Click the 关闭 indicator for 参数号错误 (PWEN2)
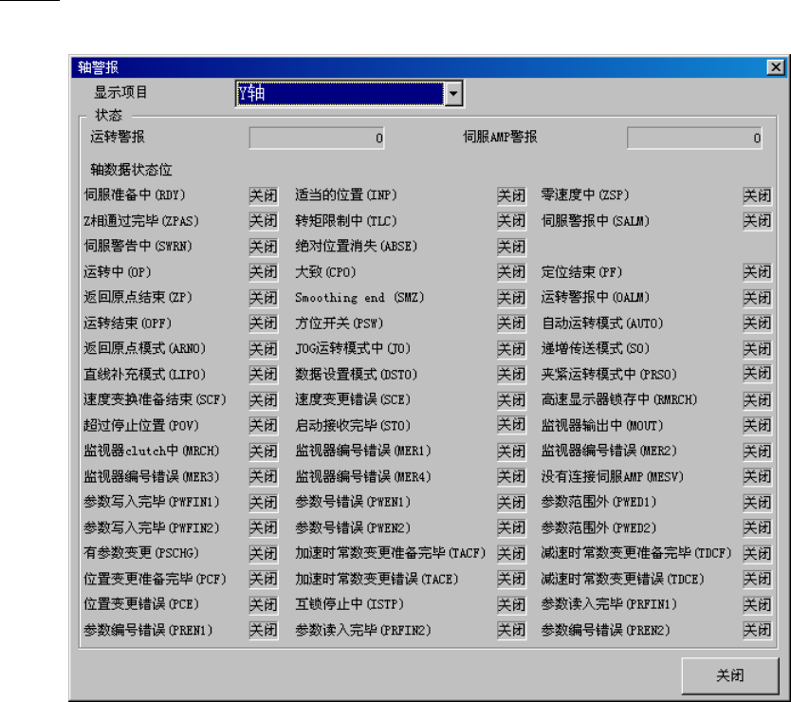The image size is (791, 702). (x=511, y=528)
